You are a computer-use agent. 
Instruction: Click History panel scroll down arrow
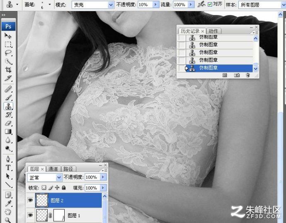[x=256, y=69]
